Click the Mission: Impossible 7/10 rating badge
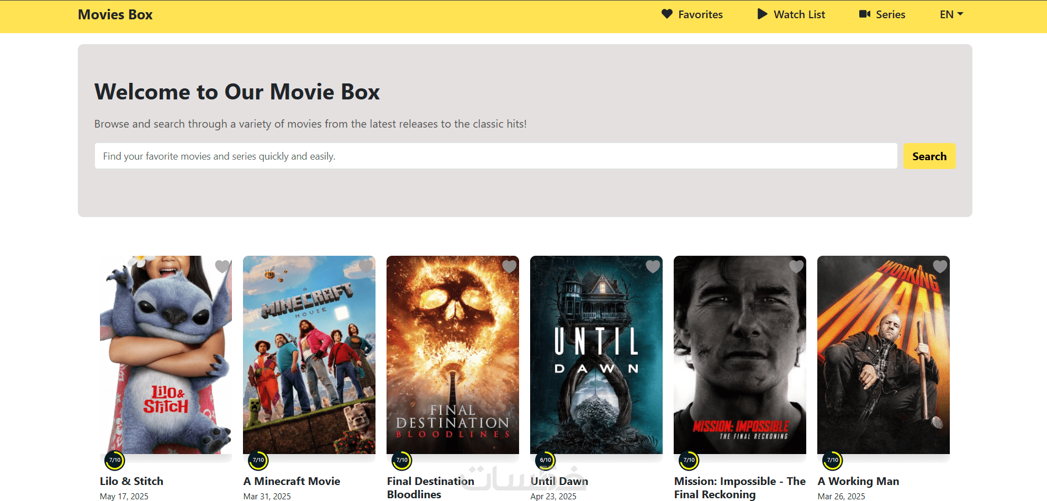The height and width of the screenshot is (501, 1047). point(689,460)
